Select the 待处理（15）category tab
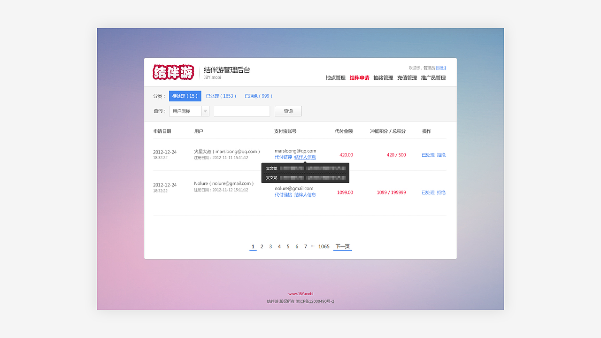 click(185, 96)
